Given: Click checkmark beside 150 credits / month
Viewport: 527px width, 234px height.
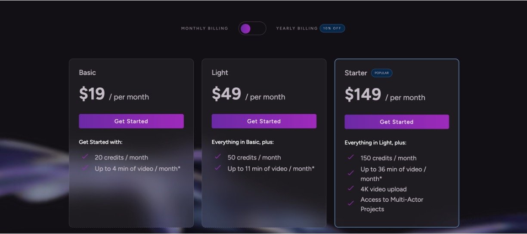Looking at the screenshot, I should click(x=350, y=157).
